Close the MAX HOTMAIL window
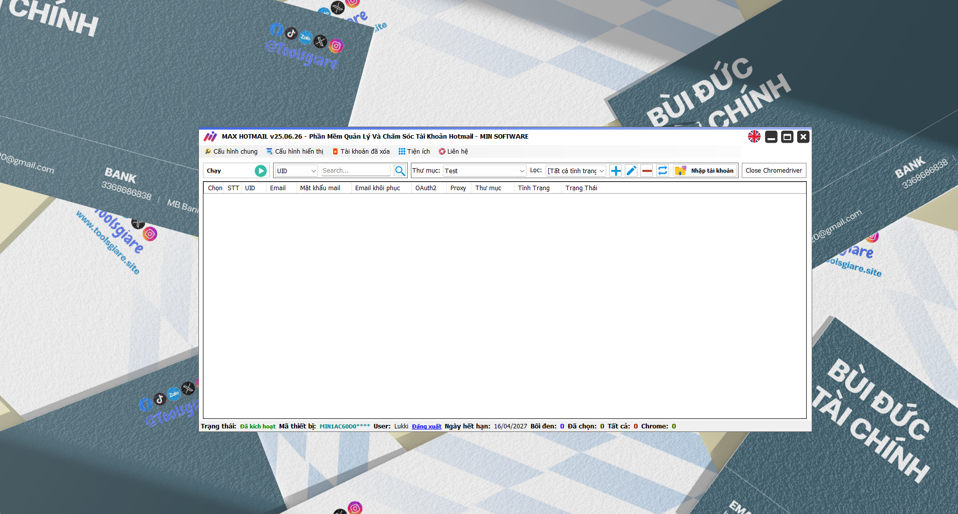 pos(803,137)
